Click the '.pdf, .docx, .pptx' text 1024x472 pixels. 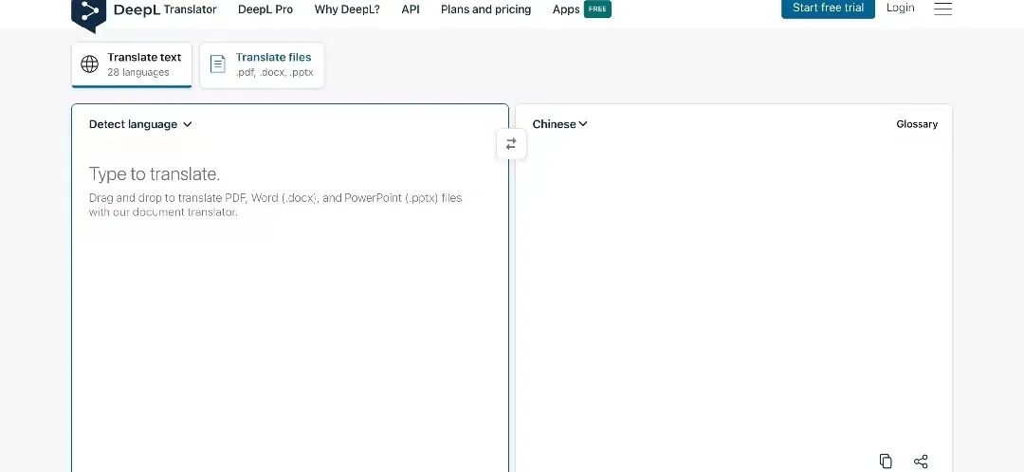point(274,72)
